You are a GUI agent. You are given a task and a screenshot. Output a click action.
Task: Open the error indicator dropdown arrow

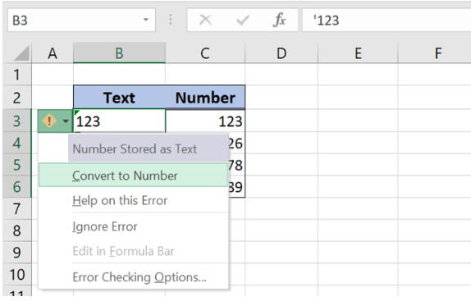(66, 121)
